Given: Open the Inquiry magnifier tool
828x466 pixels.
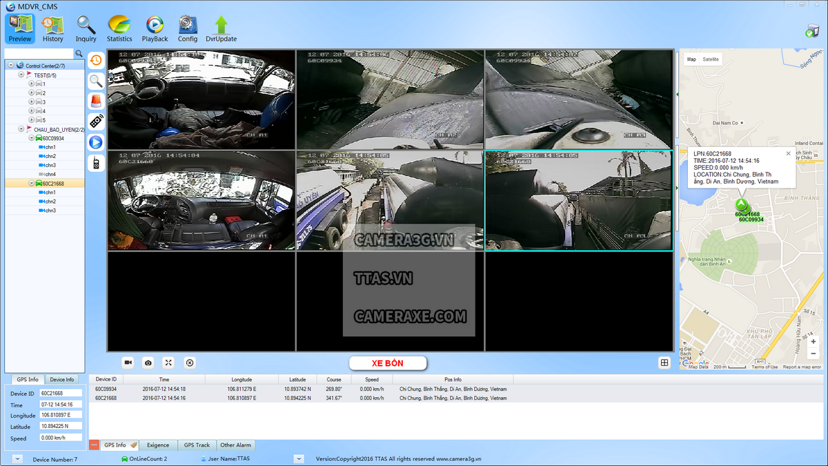Looking at the screenshot, I should 86,29.
